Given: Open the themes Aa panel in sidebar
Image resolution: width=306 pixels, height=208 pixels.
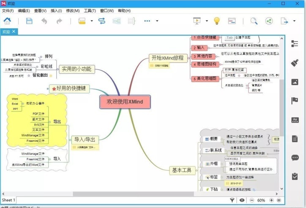Looking at the screenshot, I should [295, 120].
